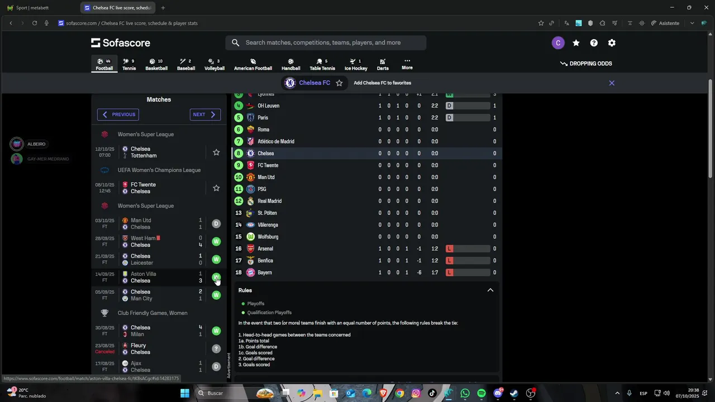Image resolution: width=715 pixels, height=402 pixels.
Task: Toggle Chelsea FC favorite star in banner
Action: pos(339,83)
